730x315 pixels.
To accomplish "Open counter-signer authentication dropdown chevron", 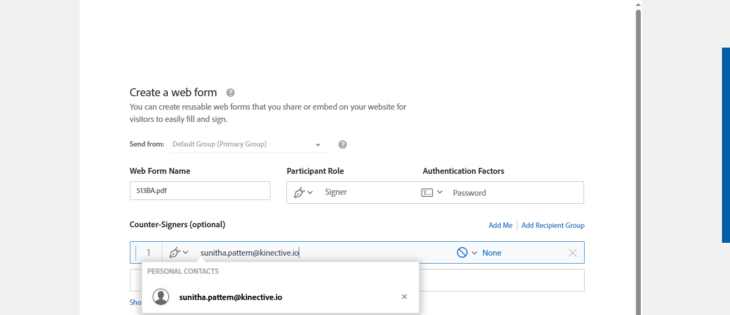I will pos(475,253).
